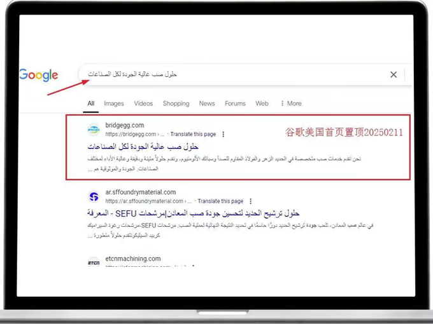Screen dimensions: 433x324
Task: Open the SEFU Arabic result title
Action: pos(194,213)
